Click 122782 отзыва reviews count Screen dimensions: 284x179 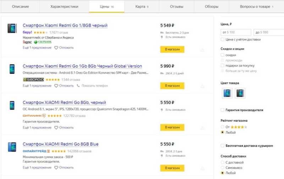(x=74, y=116)
